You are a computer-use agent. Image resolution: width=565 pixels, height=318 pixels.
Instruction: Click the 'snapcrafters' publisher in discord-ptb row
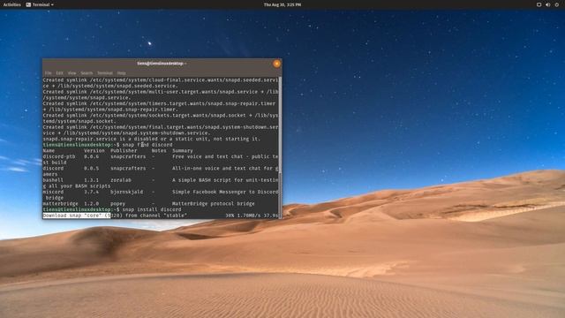pos(128,156)
